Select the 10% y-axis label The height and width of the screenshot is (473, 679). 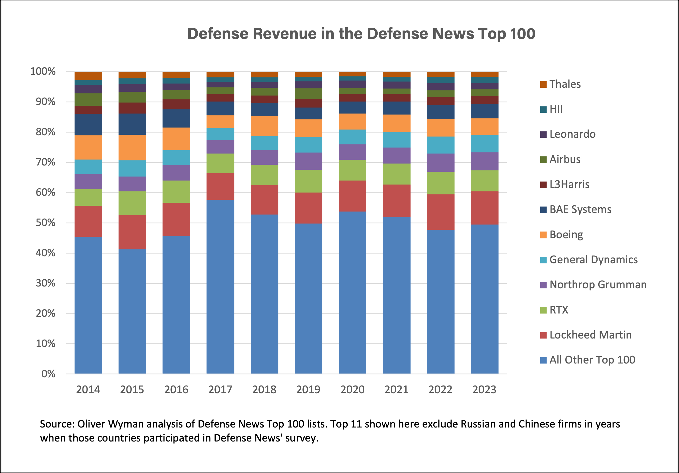(45, 344)
